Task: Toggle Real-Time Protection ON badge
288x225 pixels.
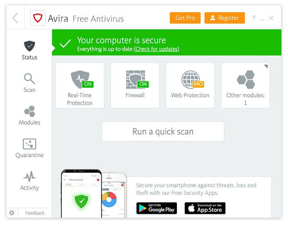Action: [88, 84]
